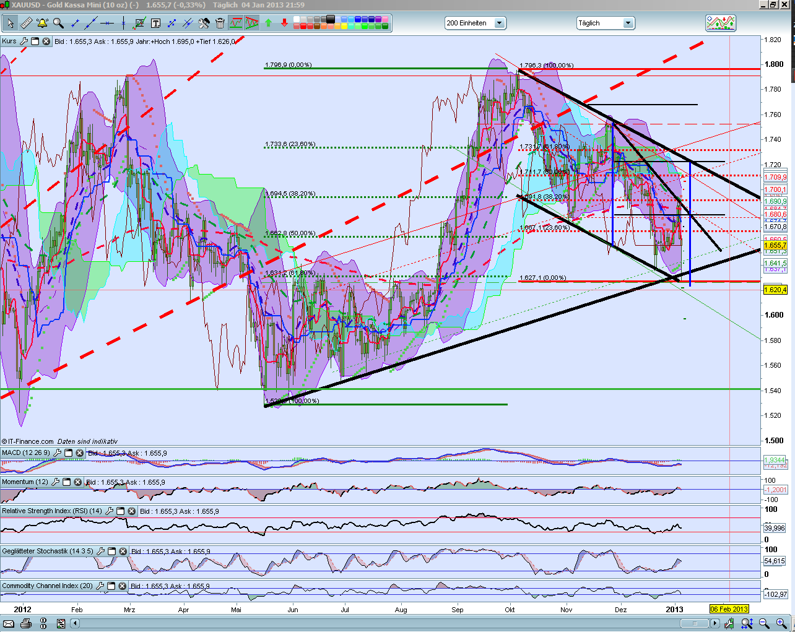Image resolution: width=795 pixels, height=632 pixels.
Task: Click the Geglätteter Stochastik (14 3 5) label
Action: pos(48,551)
